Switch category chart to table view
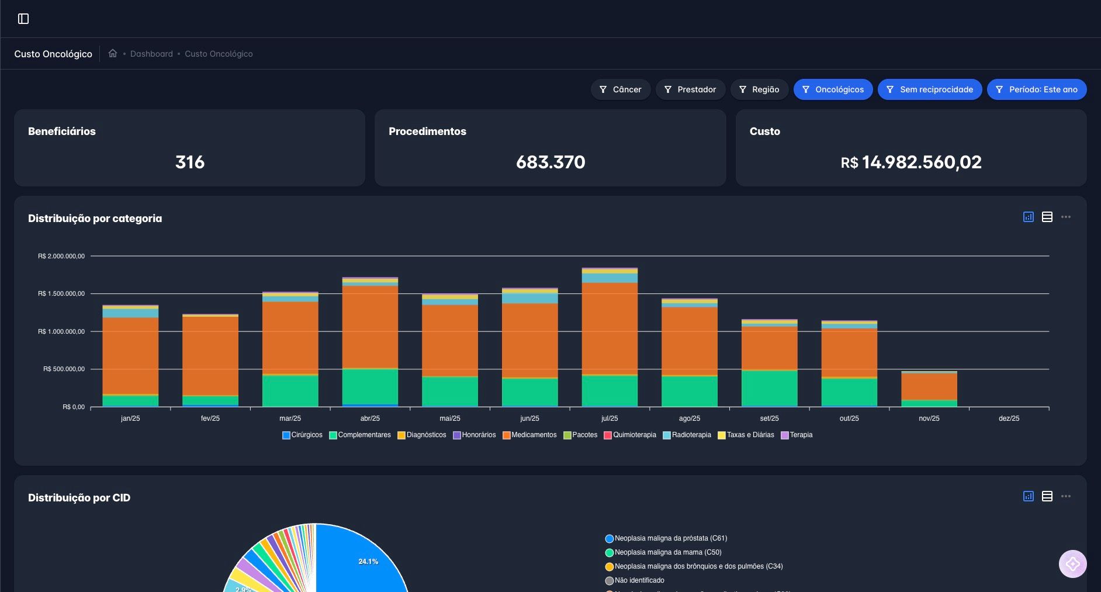The image size is (1101, 592). (x=1047, y=217)
